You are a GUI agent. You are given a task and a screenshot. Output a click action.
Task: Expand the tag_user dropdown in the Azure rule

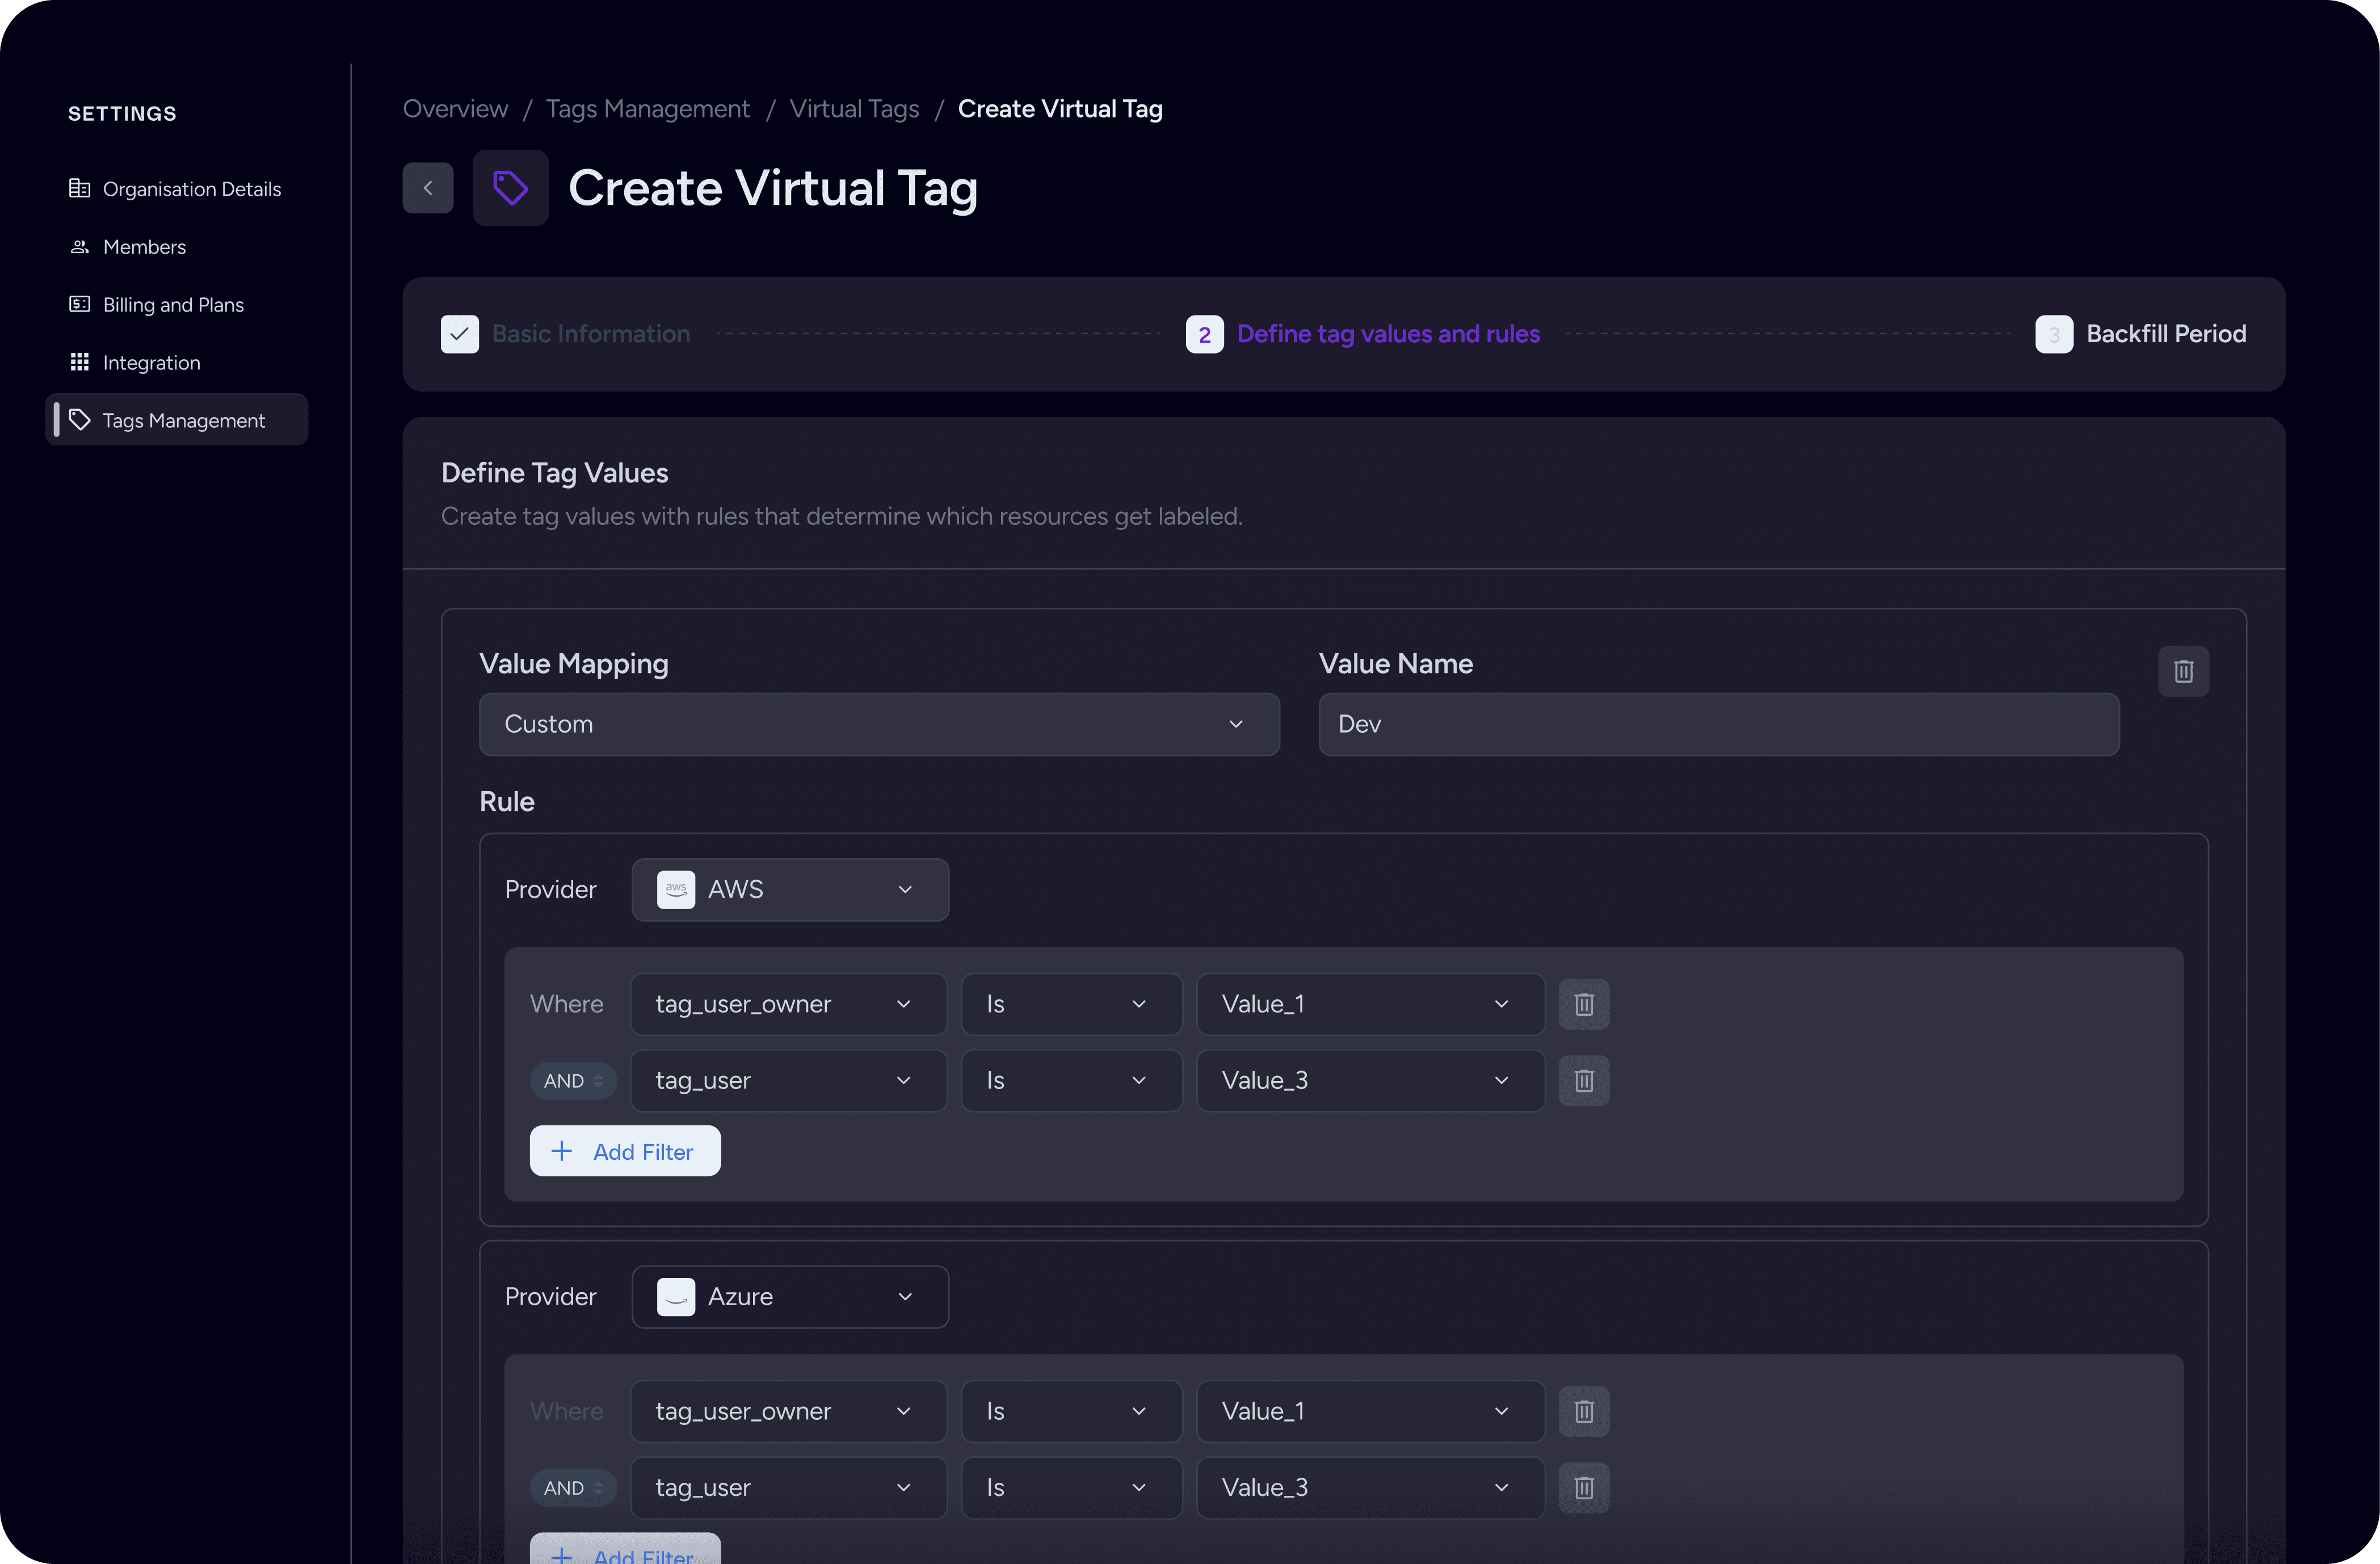click(x=788, y=1487)
